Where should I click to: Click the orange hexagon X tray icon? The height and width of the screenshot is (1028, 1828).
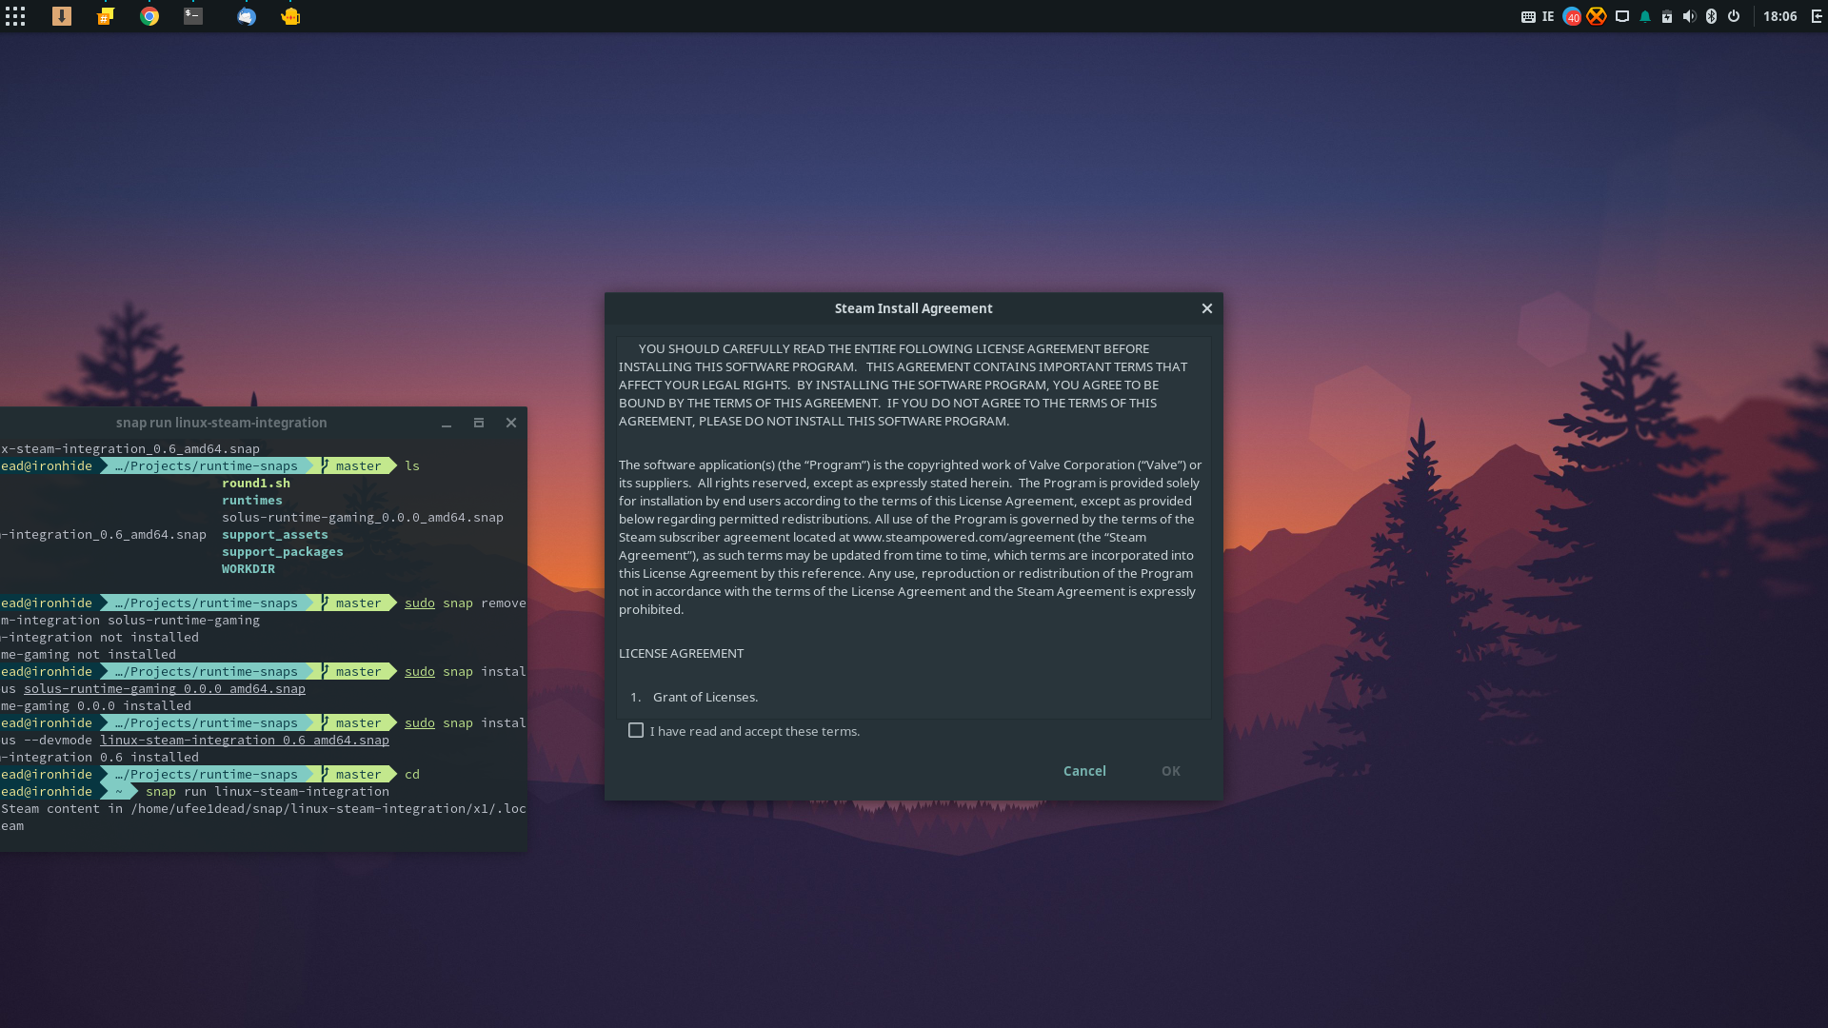pos(1597,16)
